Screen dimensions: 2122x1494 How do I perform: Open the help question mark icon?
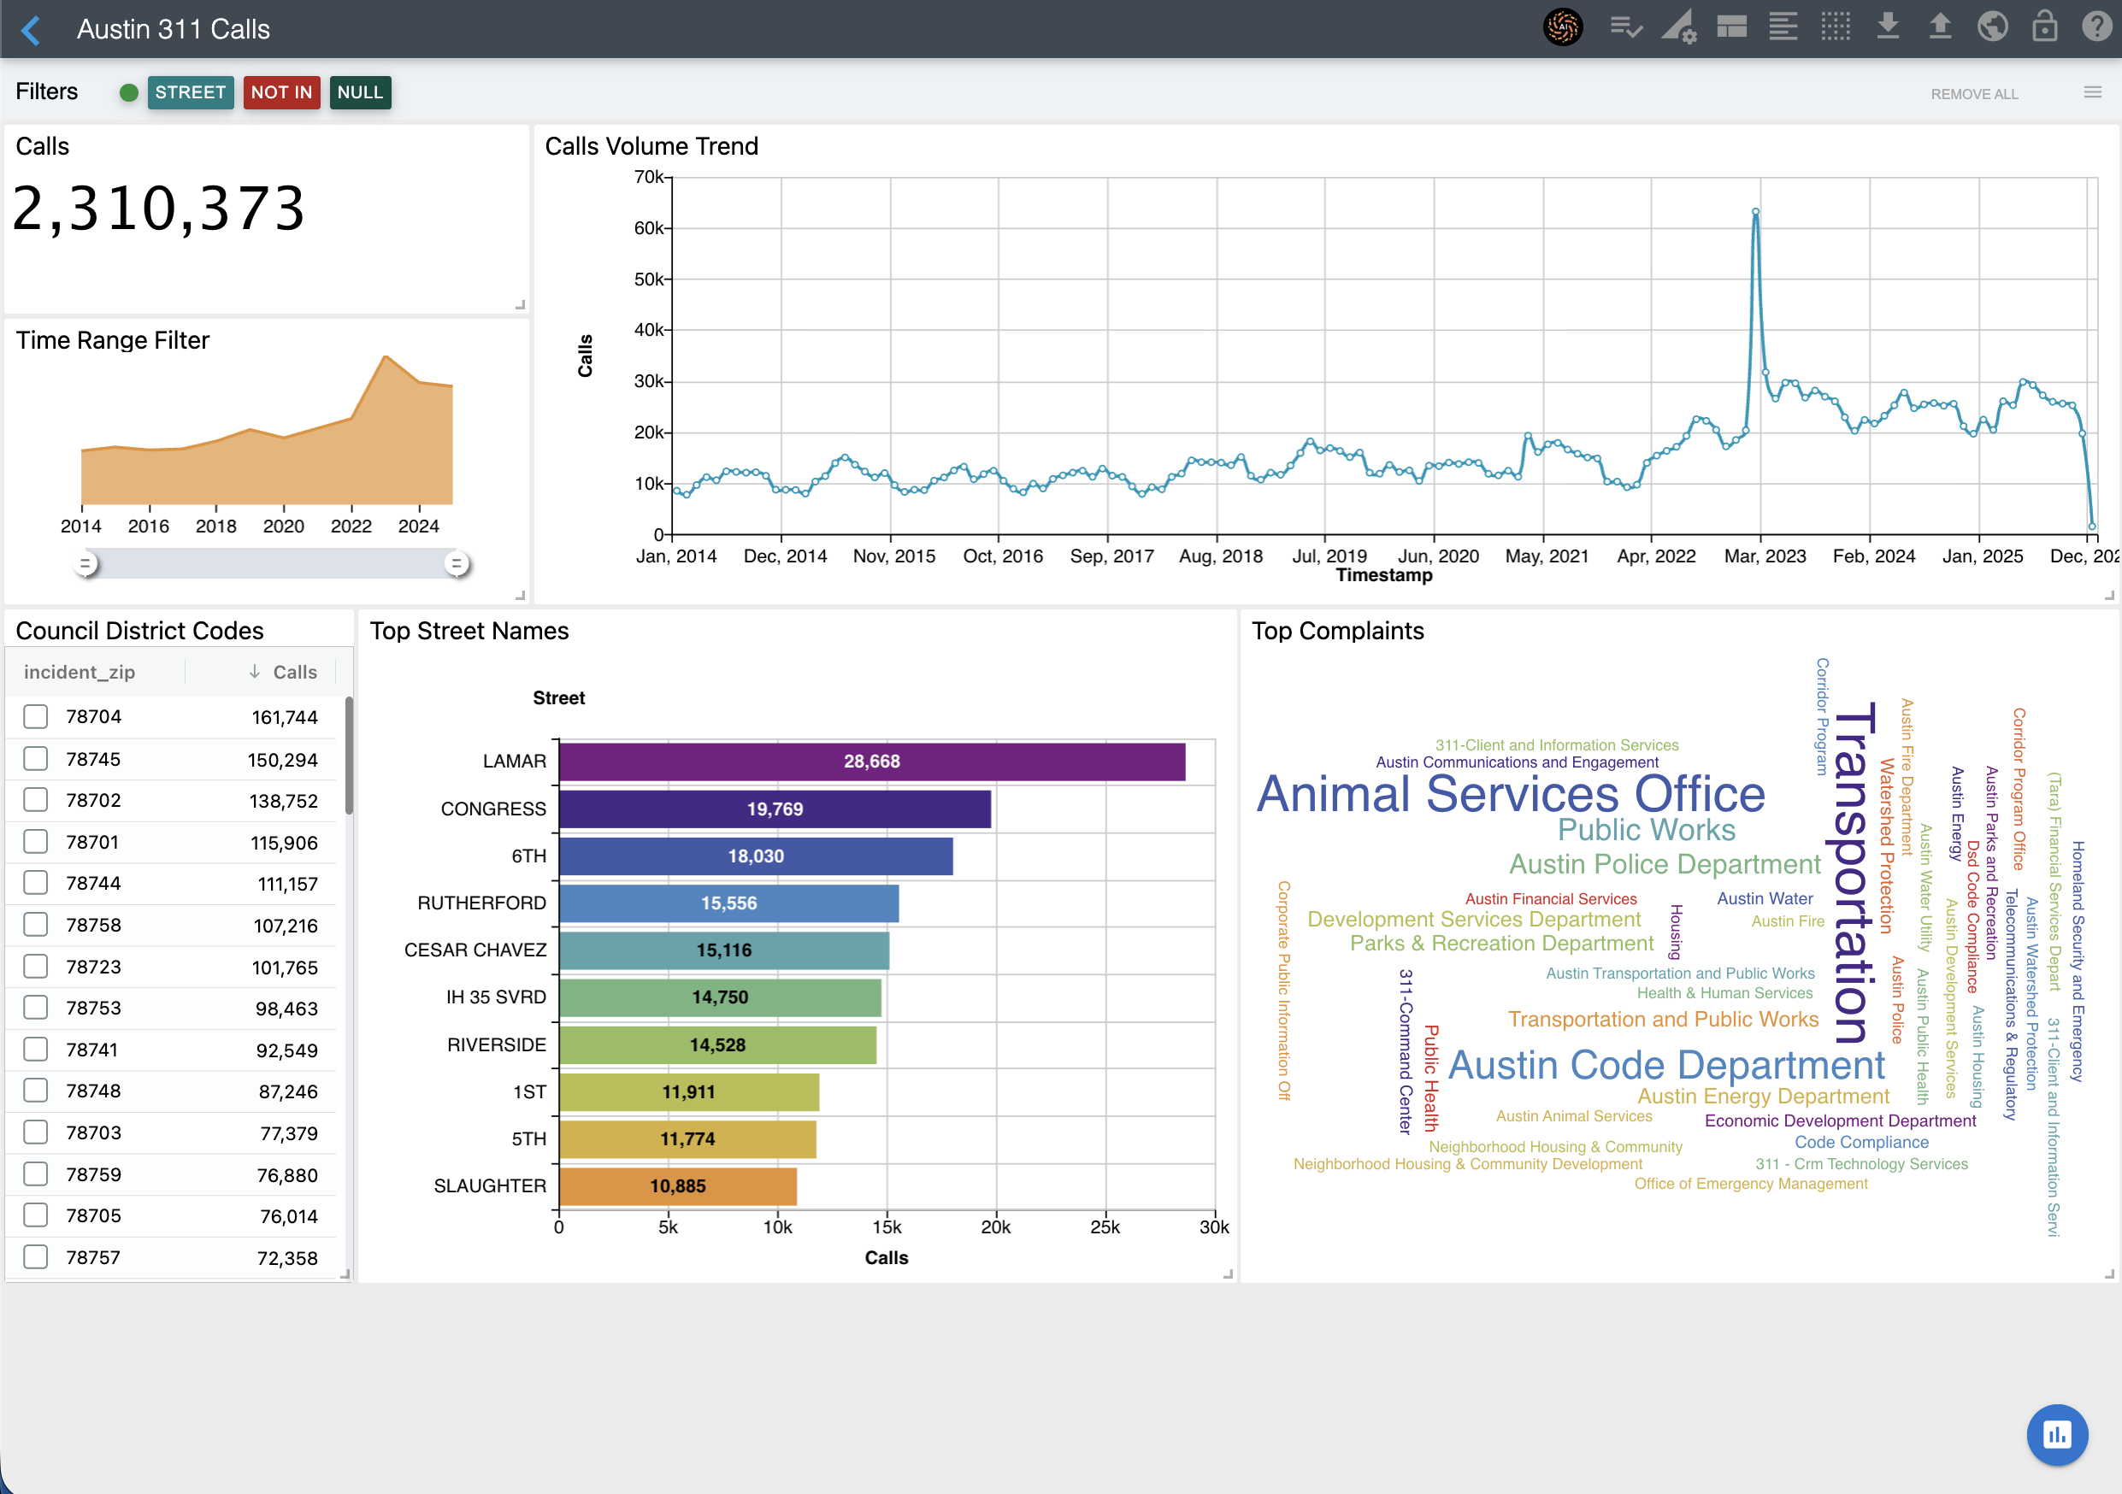[2096, 27]
